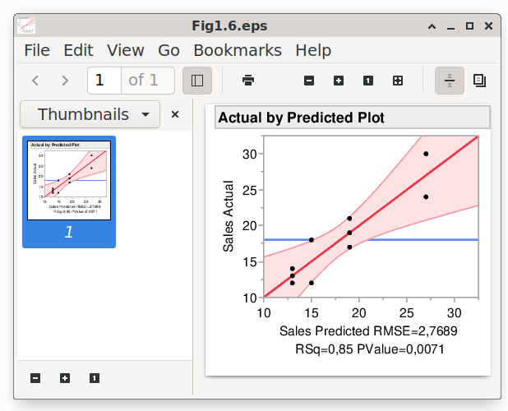Screen dimensions: 508x411
Task: Reset document zoom to original size
Action: coord(368,81)
